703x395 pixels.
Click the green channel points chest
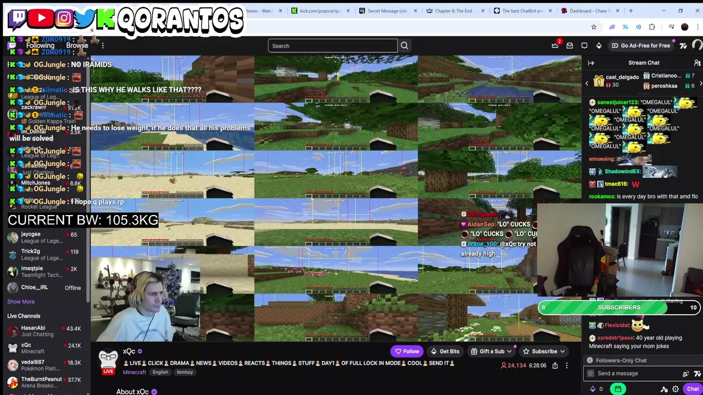(618, 389)
